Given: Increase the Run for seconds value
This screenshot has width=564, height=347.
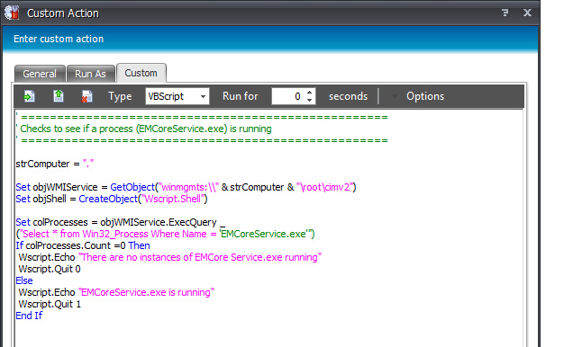Looking at the screenshot, I should point(310,93).
